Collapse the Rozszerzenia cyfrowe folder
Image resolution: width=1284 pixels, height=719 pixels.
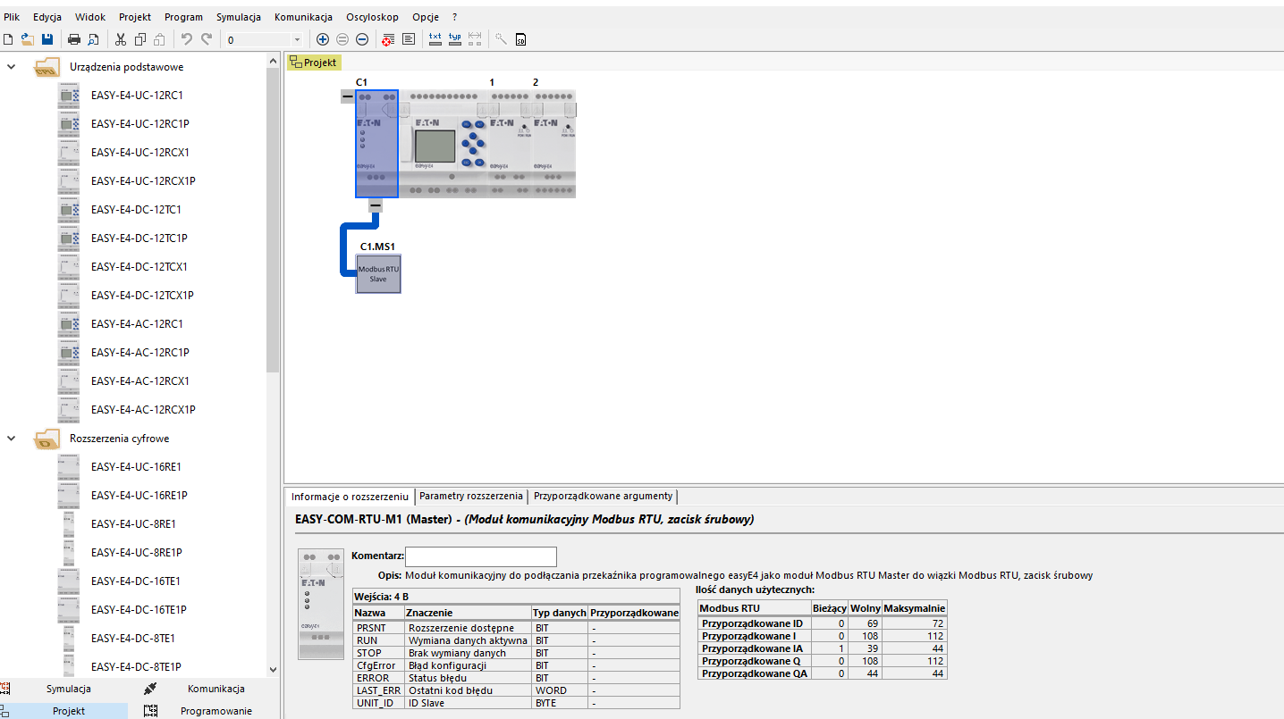pyautogui.click(x=11, y=439)
